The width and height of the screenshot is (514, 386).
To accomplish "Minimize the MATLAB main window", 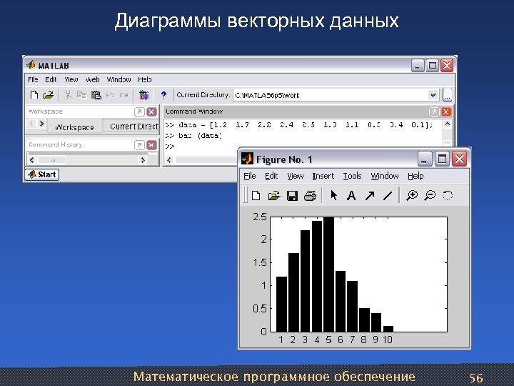I will coord(418,66).
